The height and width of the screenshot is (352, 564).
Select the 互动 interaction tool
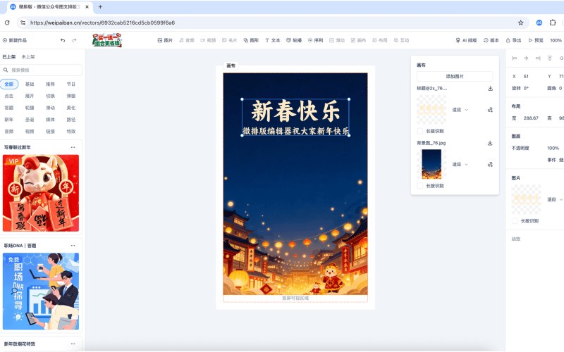401,40
